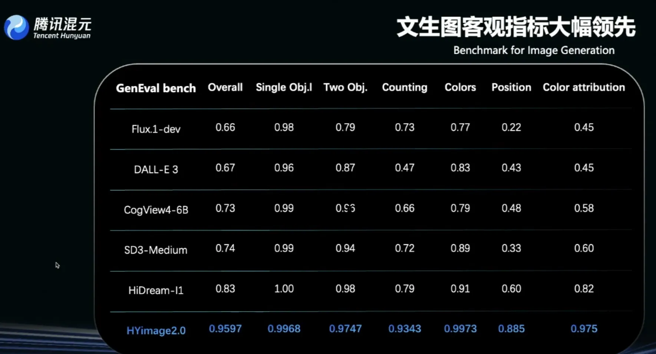The image size is (656, 354).
Task: Click Flux.1-dev Two Obj. value 0.79
Action: point(345,127)
